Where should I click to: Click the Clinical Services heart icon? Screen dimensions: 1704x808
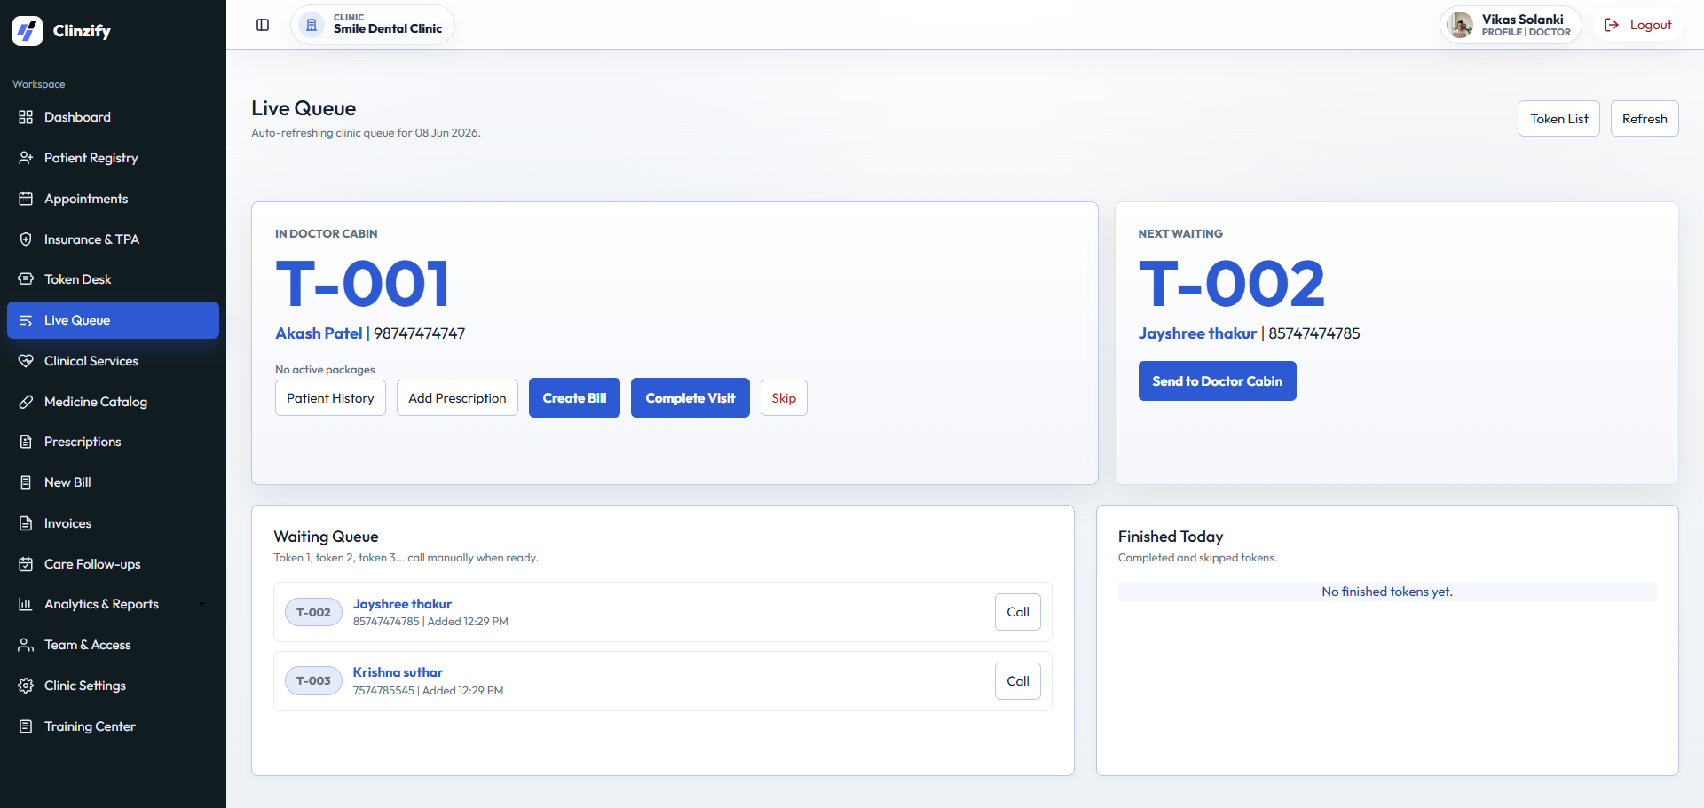[x=26, y=361]
